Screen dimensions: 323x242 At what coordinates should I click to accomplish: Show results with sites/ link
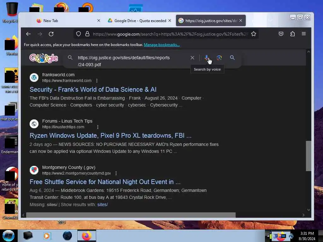tap(103, 205)
